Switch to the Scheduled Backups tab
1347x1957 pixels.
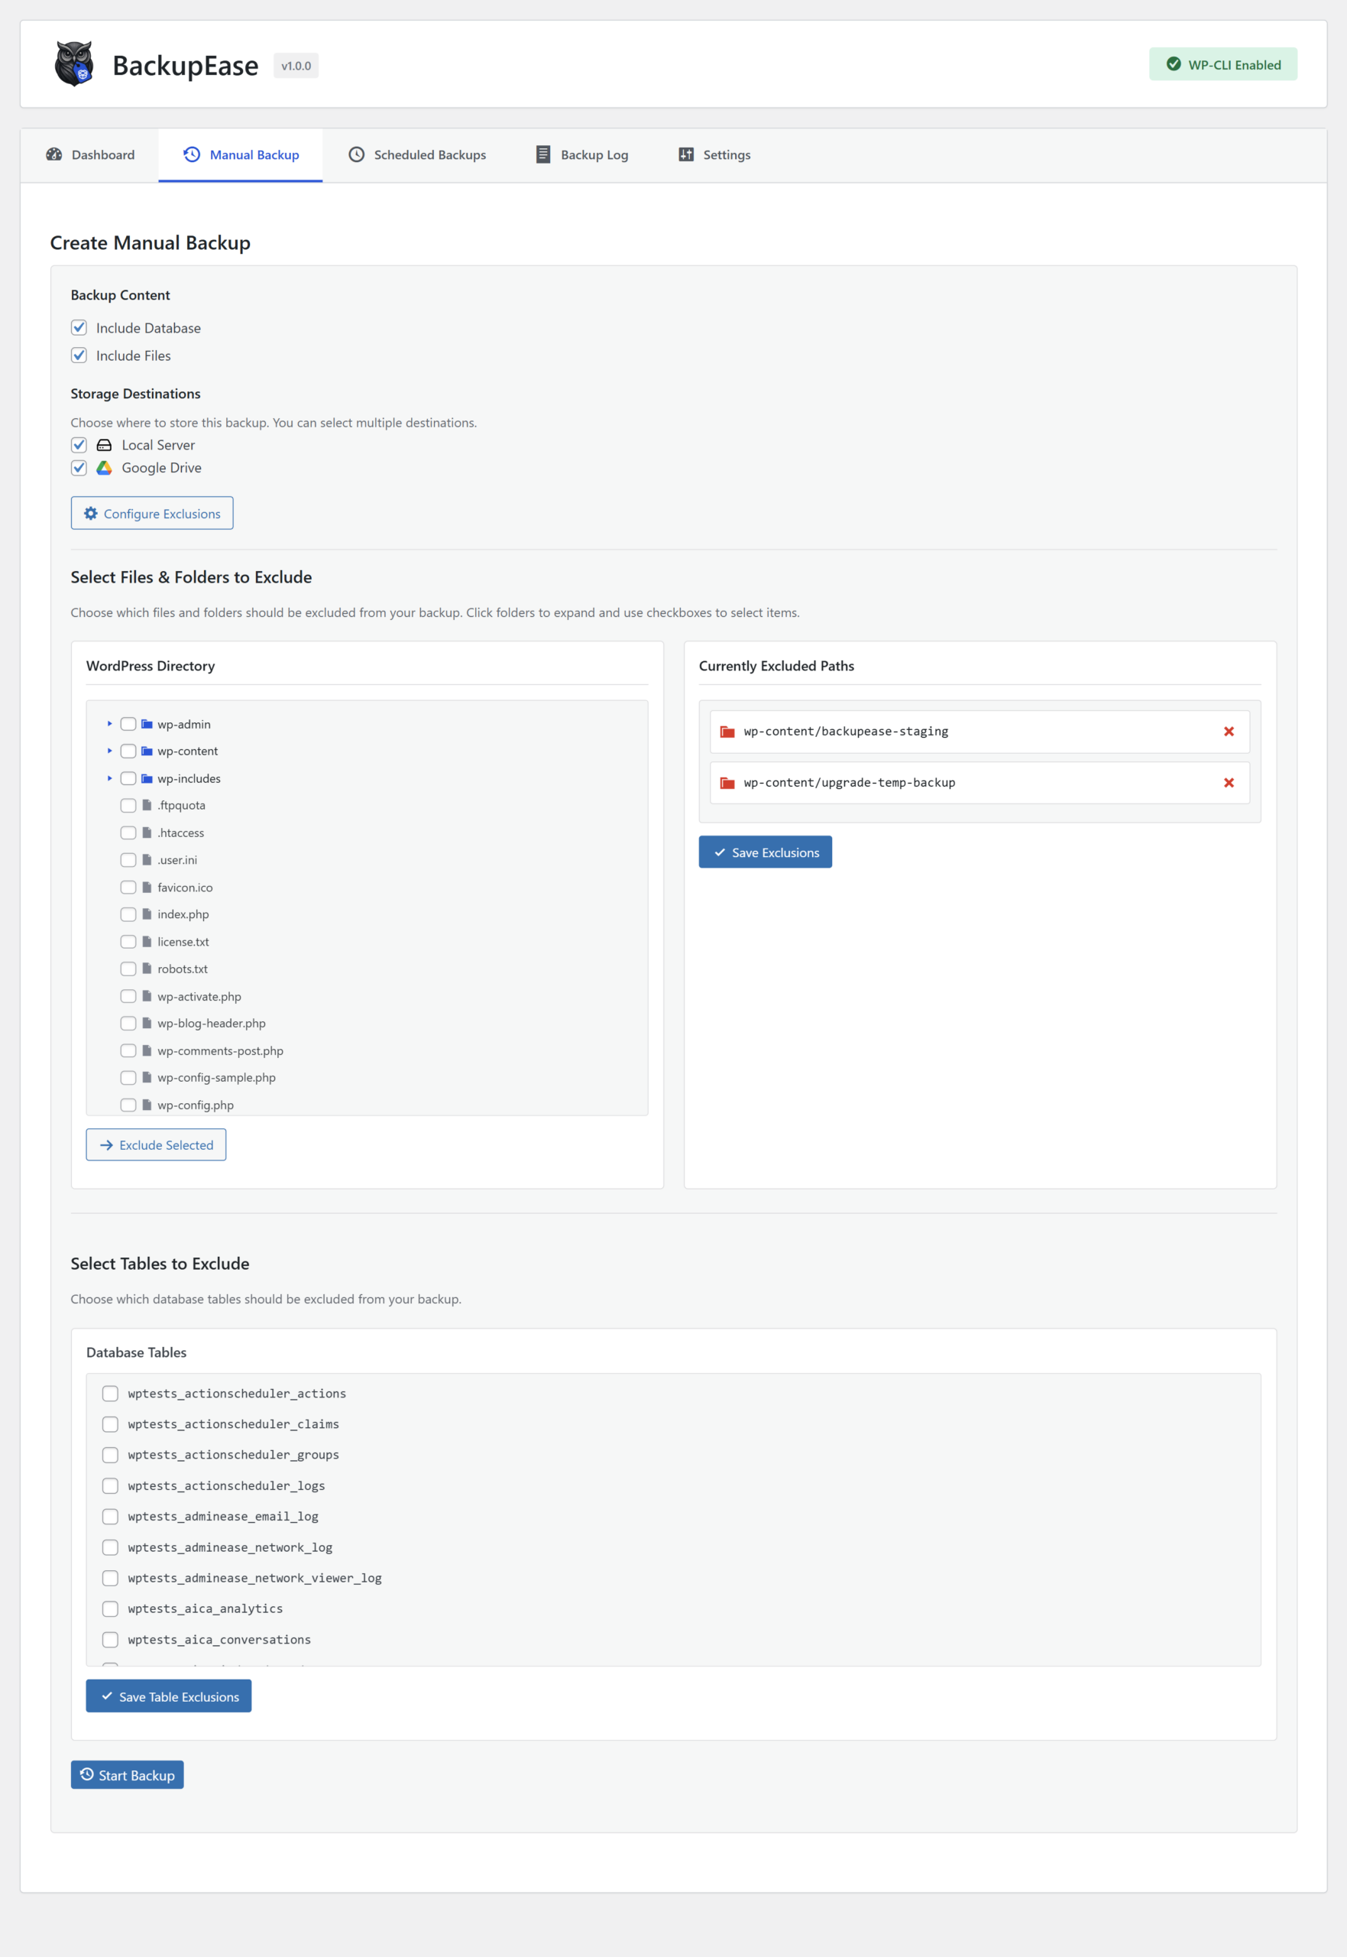point(417,154)
